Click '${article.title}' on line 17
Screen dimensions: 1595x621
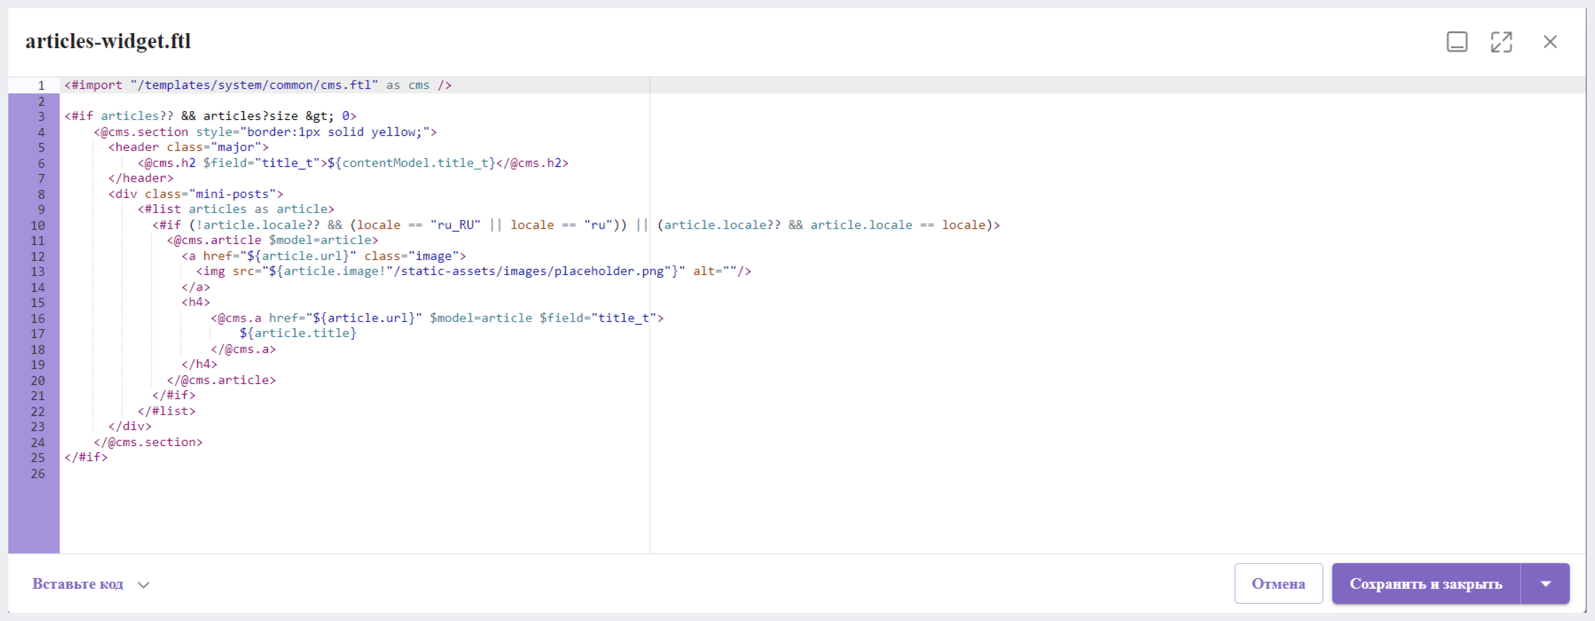point(298,333)
